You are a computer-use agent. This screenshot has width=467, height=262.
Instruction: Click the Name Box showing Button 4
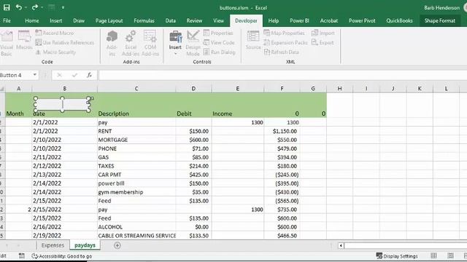click(x=15, y=75)
